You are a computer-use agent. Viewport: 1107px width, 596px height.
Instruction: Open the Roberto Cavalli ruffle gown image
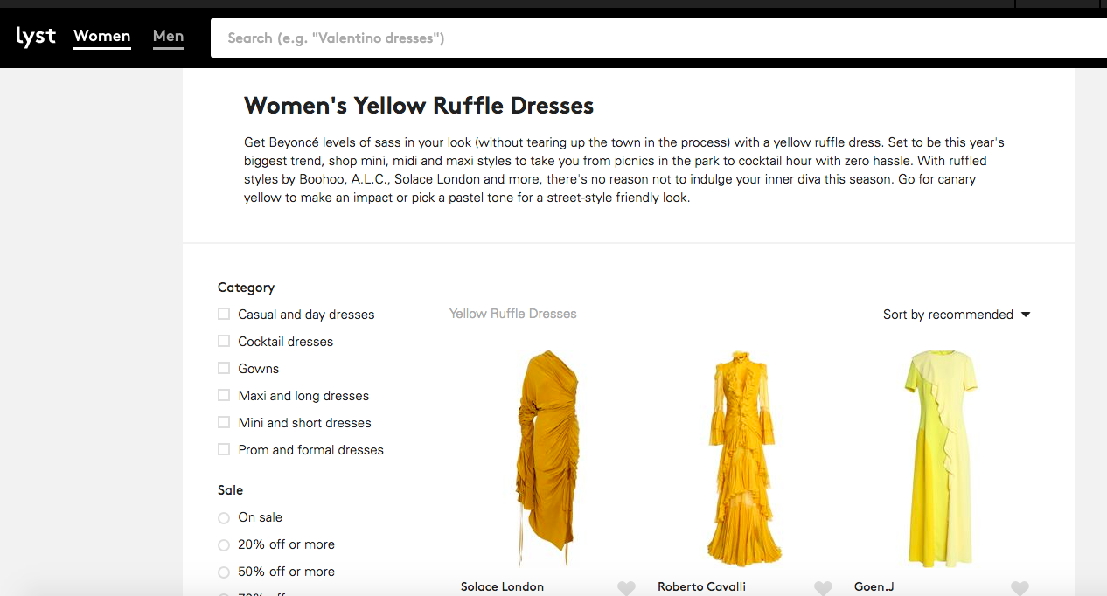point(745,458)
